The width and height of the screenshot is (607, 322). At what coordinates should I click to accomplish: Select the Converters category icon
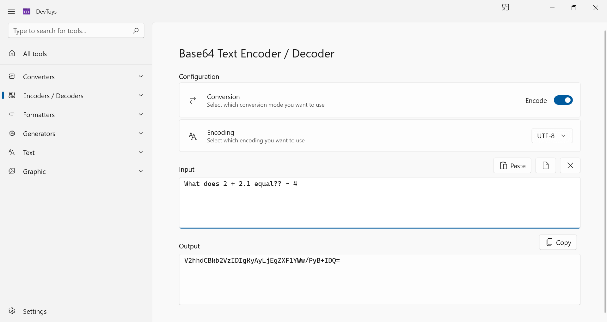click(x=12, y=76)
